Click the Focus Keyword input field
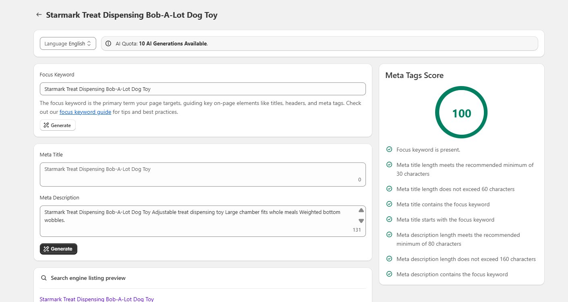This screenshot has height=302, width=568. click(203, 89)
